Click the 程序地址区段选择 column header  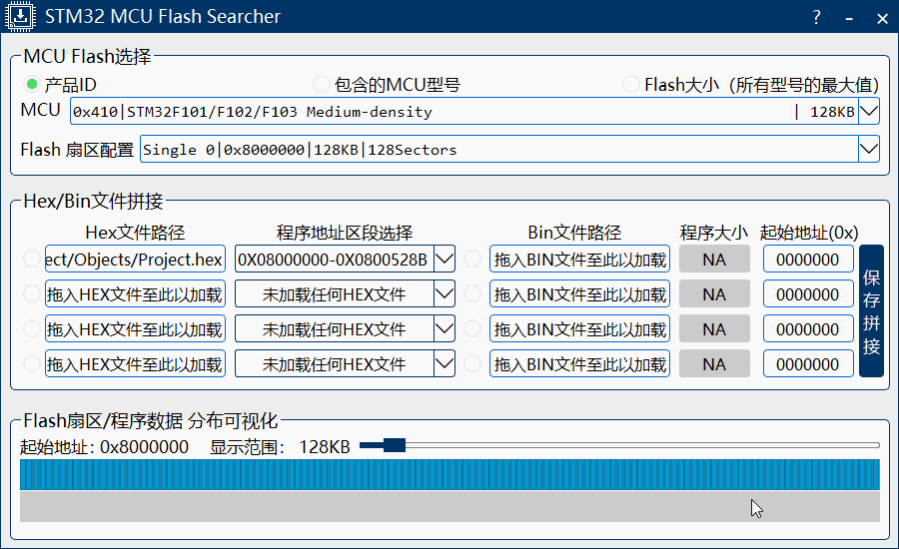tap(345, 233)
